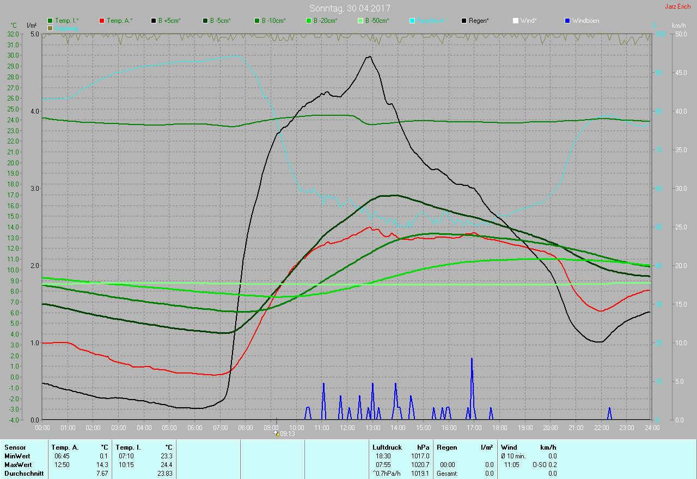Viewport: 697px width, 479px height.
Task: Click the 'Ø 10 min.' wind label
Action: (x=513, y=456)
